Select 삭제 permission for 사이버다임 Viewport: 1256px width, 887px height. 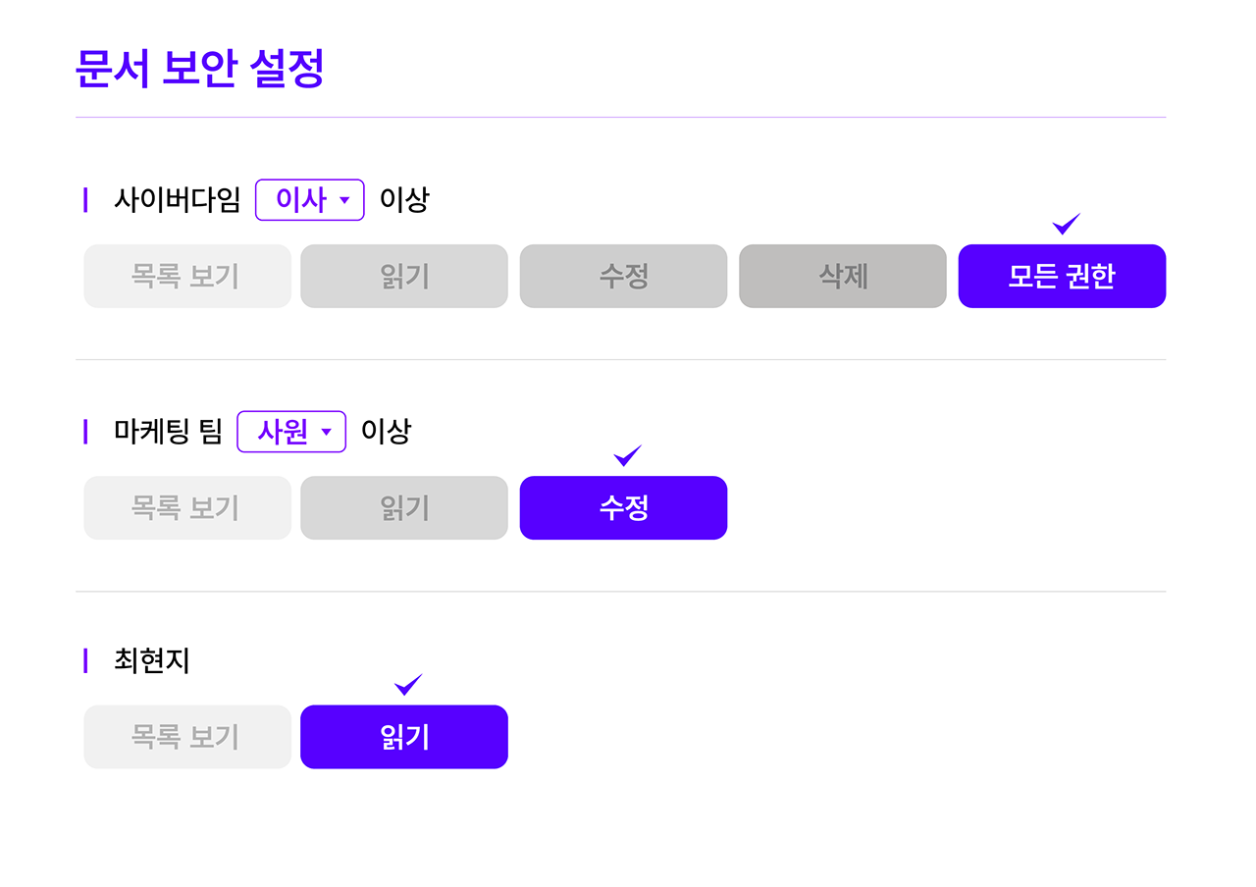click(843, 277)
